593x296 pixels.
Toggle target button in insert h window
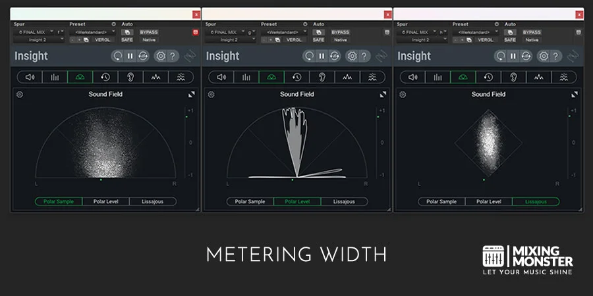coord(579,32)
